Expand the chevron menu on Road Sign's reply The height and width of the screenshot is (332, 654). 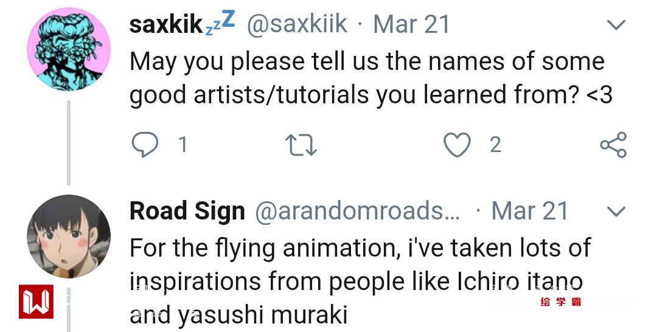616,212
